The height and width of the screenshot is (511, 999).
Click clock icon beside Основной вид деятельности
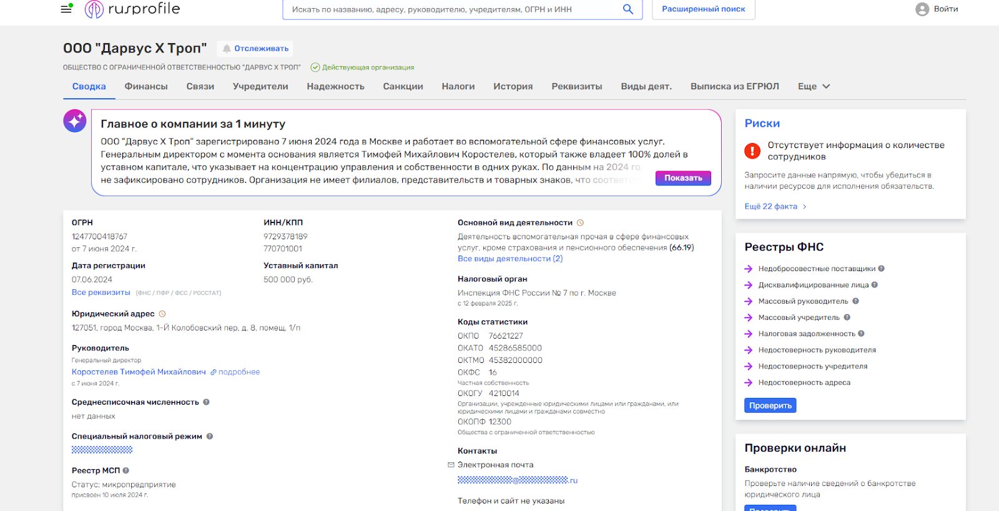[x=580, y=223]
